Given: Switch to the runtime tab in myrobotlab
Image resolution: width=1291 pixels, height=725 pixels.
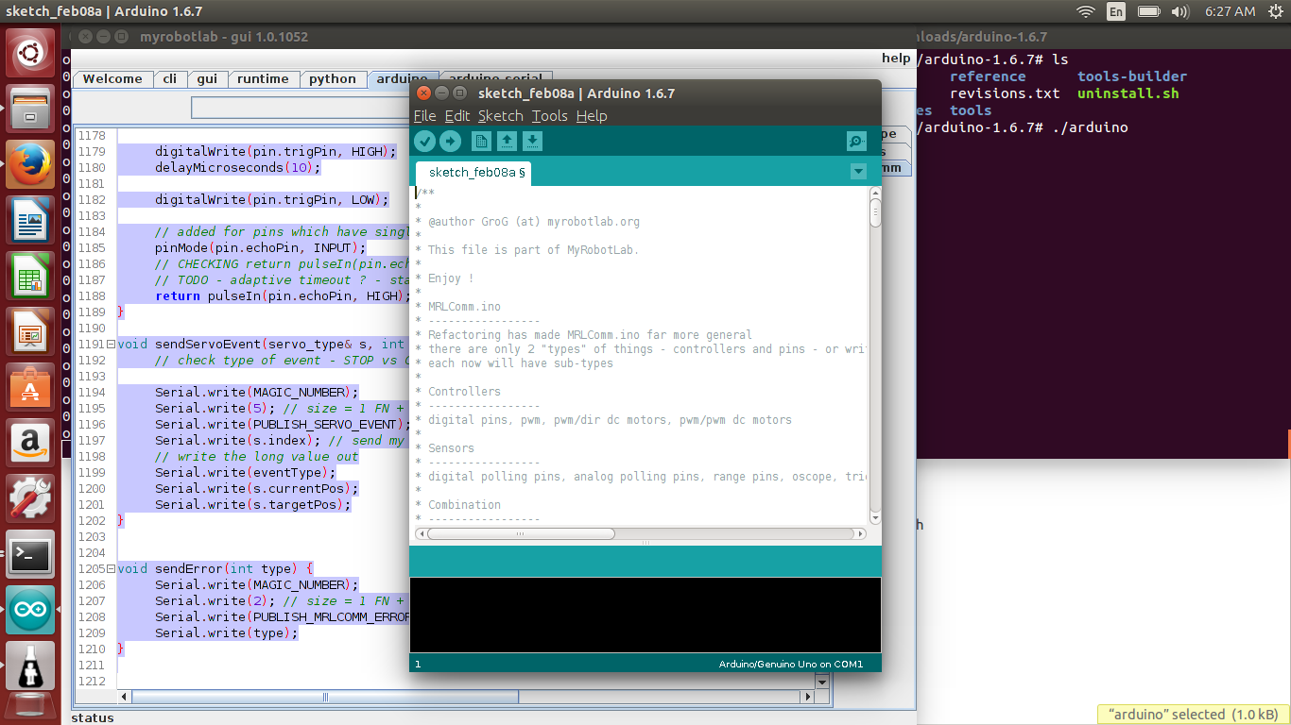Looking at the screenshot, I should tap(263, 79).
